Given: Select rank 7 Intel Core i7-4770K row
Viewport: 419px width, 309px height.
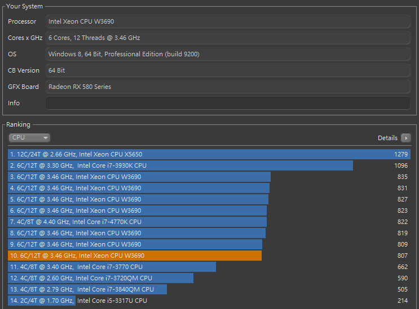Looking at the screenshot, I should pos(209,222).
